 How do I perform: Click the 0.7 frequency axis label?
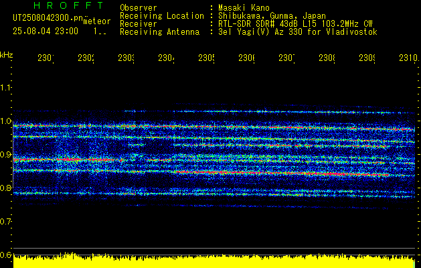point(5,222)
